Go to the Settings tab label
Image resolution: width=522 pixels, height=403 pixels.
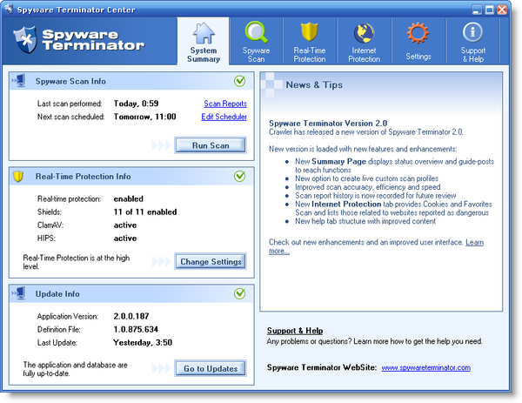[418, 57]
